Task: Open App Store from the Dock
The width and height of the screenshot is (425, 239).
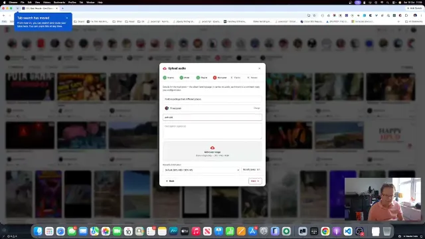Action: click(252, 231)
